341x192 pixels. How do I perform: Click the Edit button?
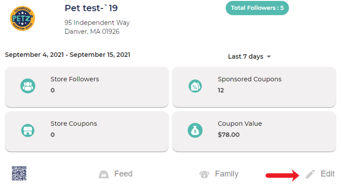tap(320, 174)
